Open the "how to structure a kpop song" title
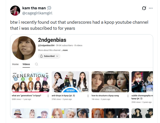The height and width of the screenshot is (123, 160). click(105, 96)
